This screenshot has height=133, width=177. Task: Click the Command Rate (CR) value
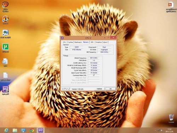click(94, 75)
